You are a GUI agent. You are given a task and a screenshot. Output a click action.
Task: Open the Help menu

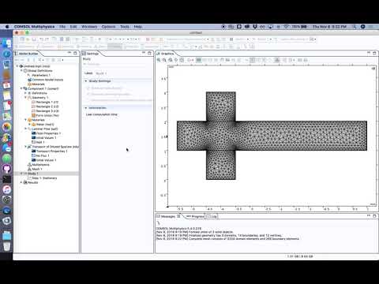[138, 27]
